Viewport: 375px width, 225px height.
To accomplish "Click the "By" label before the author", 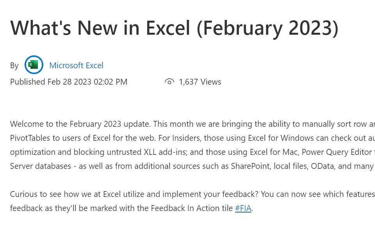I will [14, 66].
